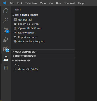Image resolution: width=97 pixels, height=101 pixels.
Task: Open the Help menu
Action: pos(81,3)
